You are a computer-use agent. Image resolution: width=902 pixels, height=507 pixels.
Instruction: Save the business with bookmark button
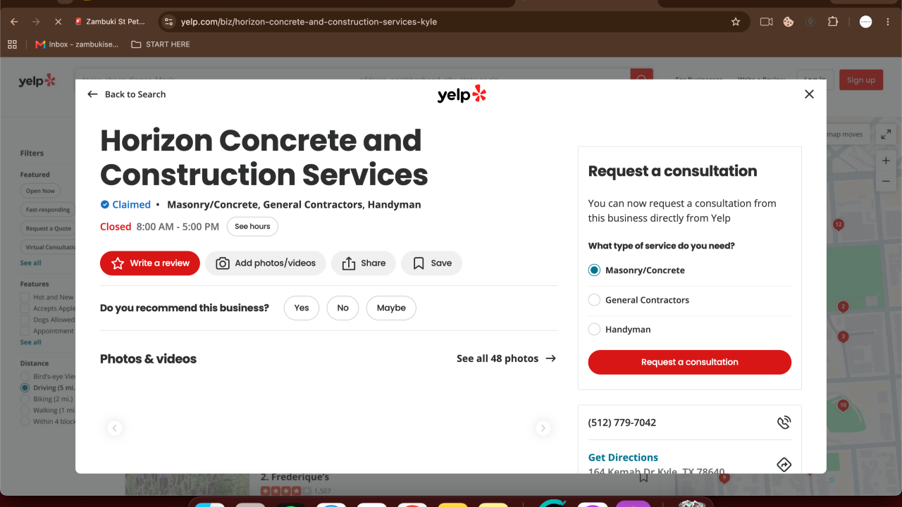(432, 263)
